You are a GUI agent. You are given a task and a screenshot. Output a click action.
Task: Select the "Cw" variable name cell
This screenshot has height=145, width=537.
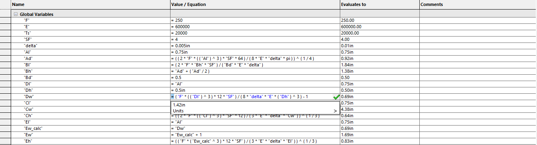click(x=90, y=109)
